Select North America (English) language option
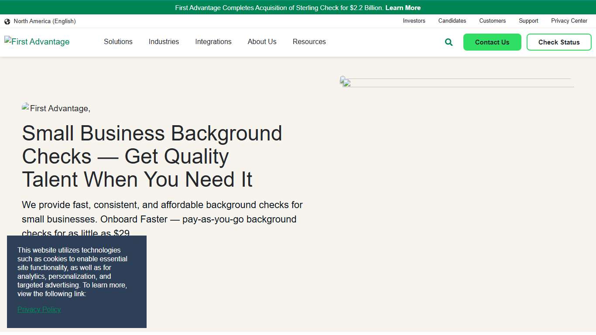This screenshot has height=335, width=596. [x=45, y=21]
